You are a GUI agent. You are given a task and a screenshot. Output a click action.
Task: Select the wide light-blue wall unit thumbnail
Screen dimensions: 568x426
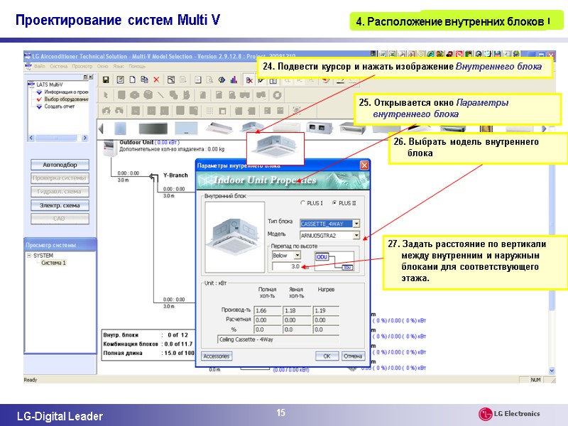pyautogui.click(x=186, y=129)
